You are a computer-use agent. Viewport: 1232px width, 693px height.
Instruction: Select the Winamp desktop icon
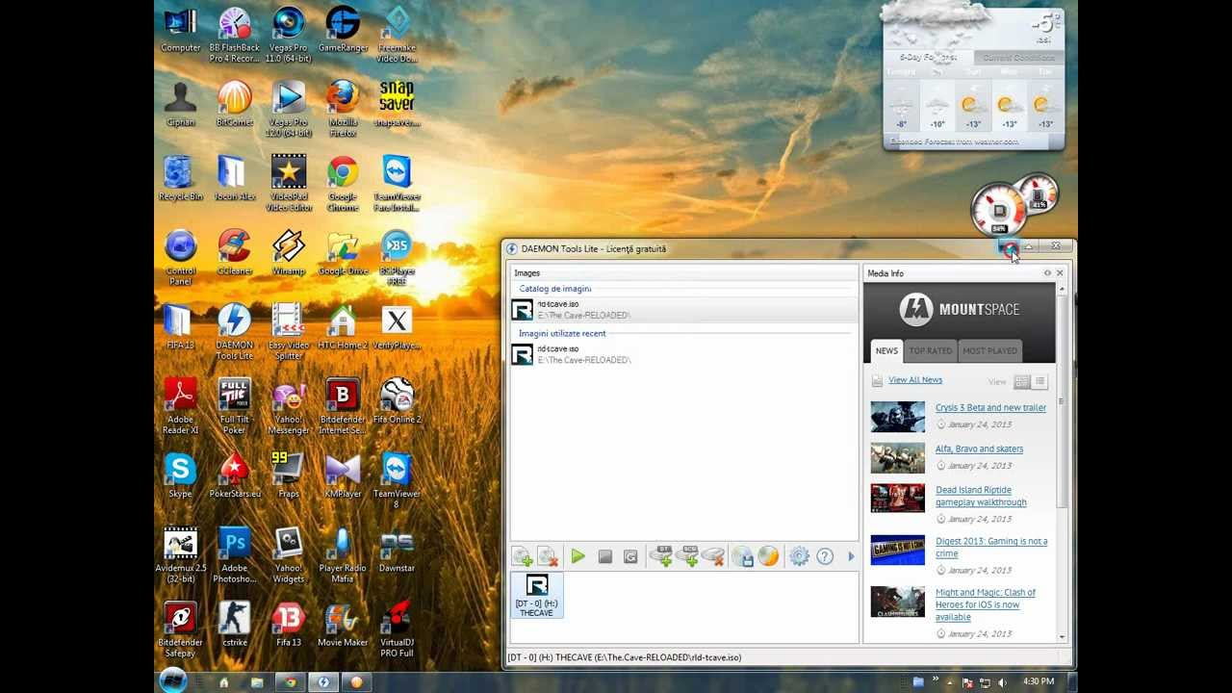coord(289,252)
